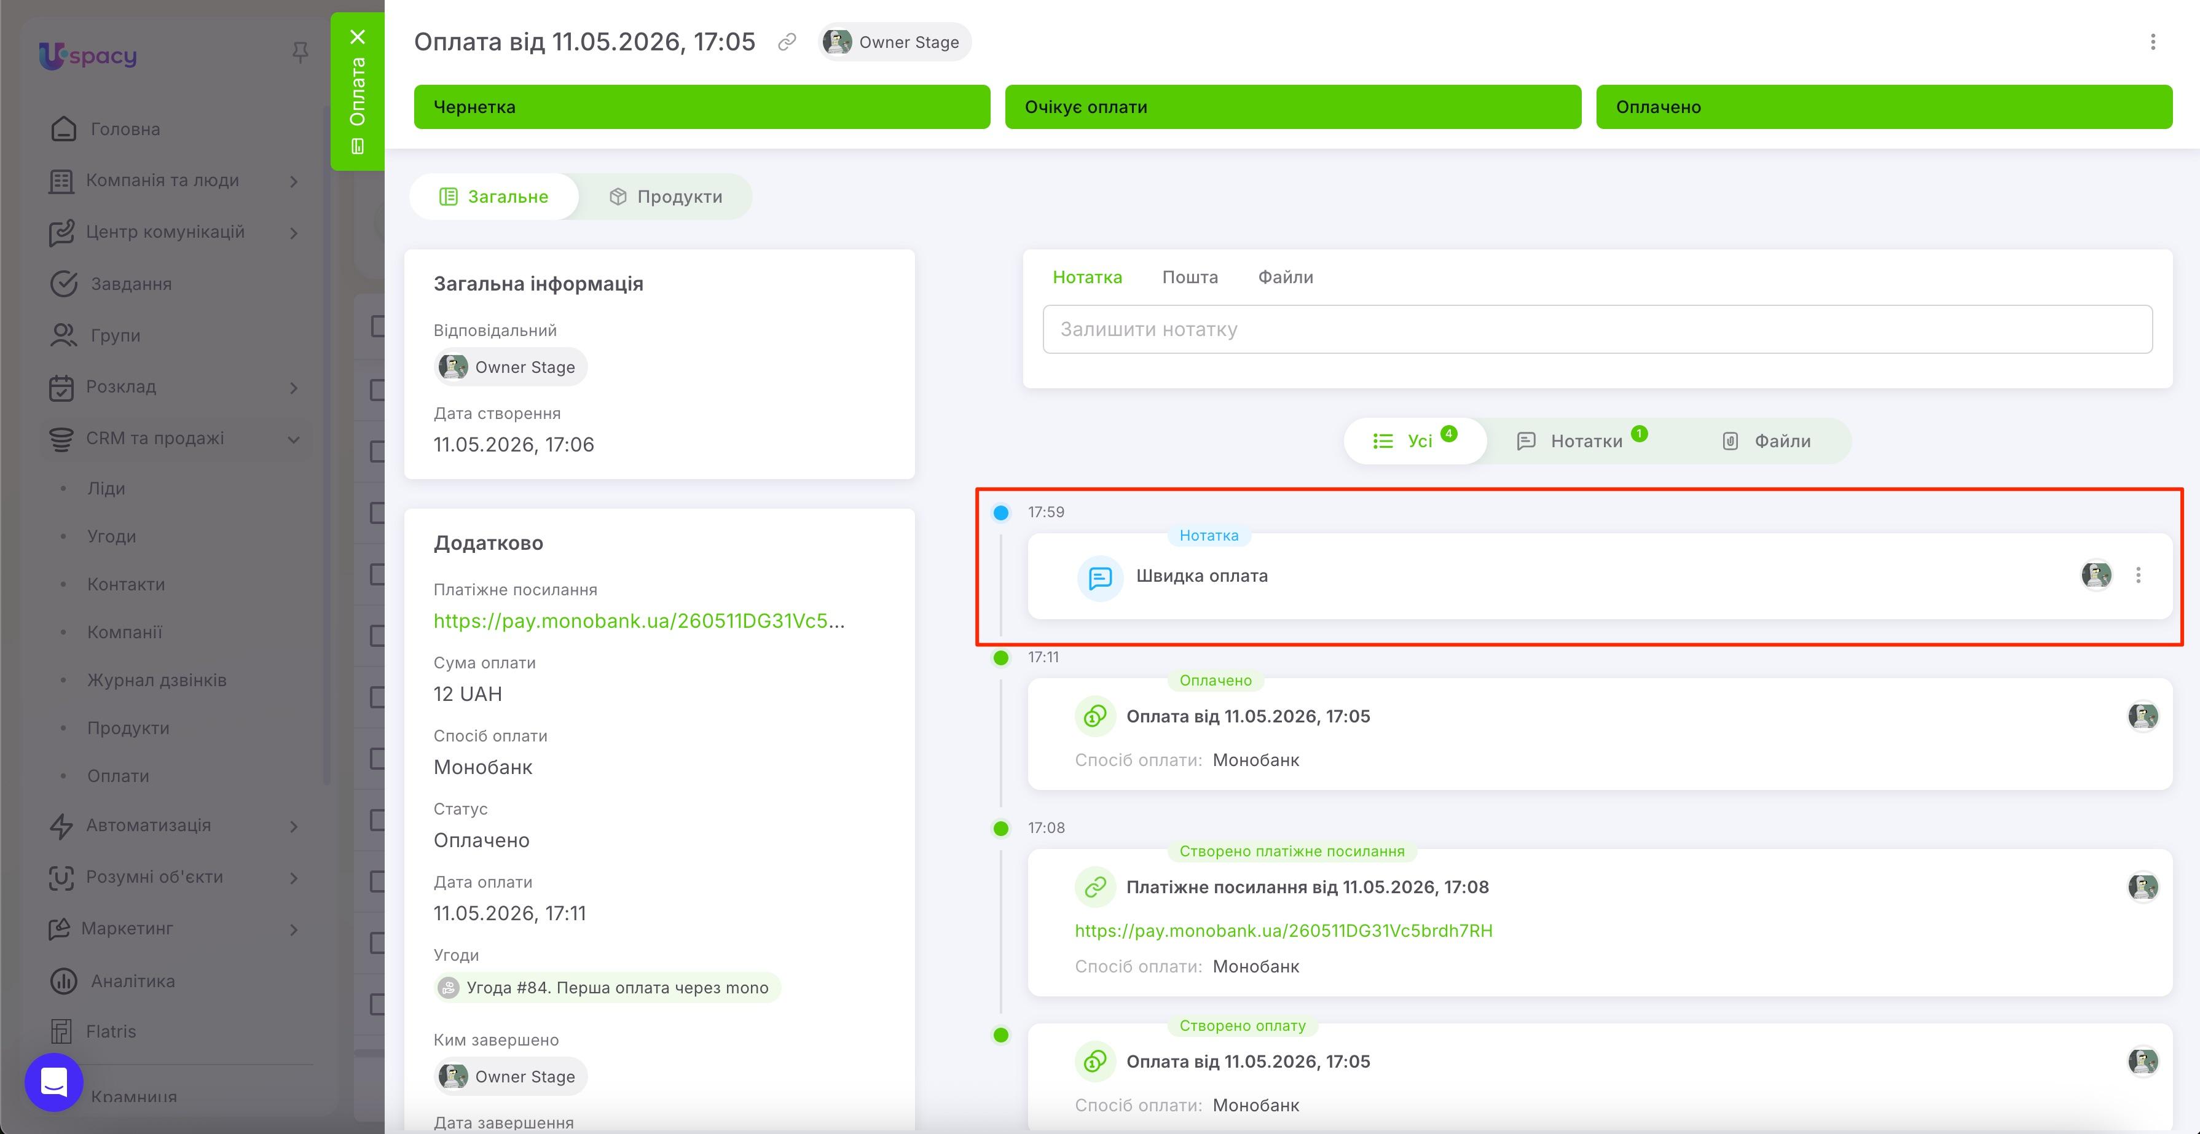Click the Головна home icon
The image size is (2200, 1134).
tap(63, 129)
